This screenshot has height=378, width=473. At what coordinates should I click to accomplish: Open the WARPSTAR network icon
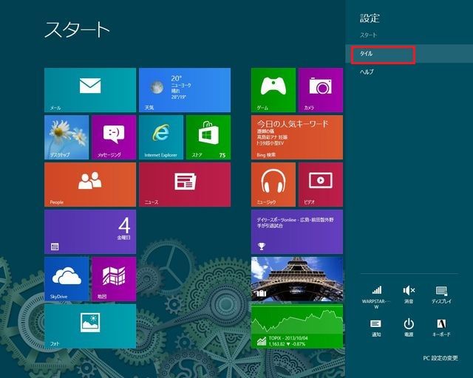(376, 297)
